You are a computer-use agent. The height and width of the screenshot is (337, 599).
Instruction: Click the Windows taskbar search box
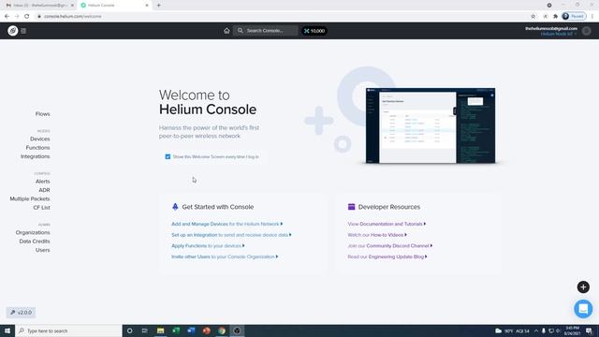68,330
